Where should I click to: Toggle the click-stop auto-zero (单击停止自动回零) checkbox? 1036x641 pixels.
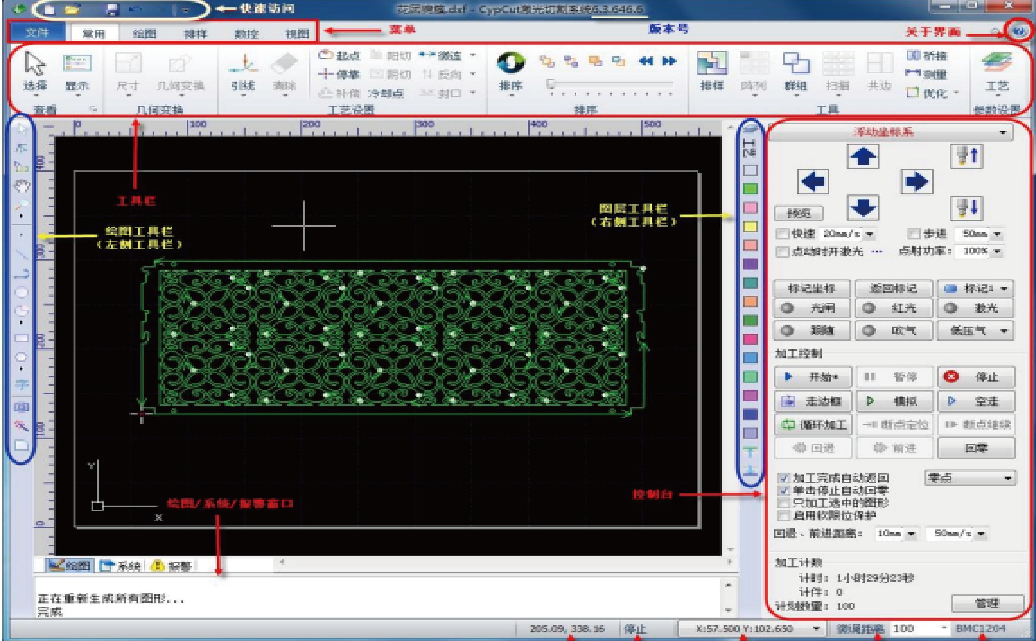click(784, 491)
